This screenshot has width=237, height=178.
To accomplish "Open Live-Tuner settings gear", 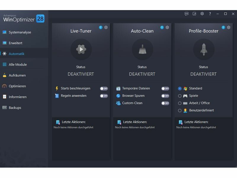I will 106,28.
